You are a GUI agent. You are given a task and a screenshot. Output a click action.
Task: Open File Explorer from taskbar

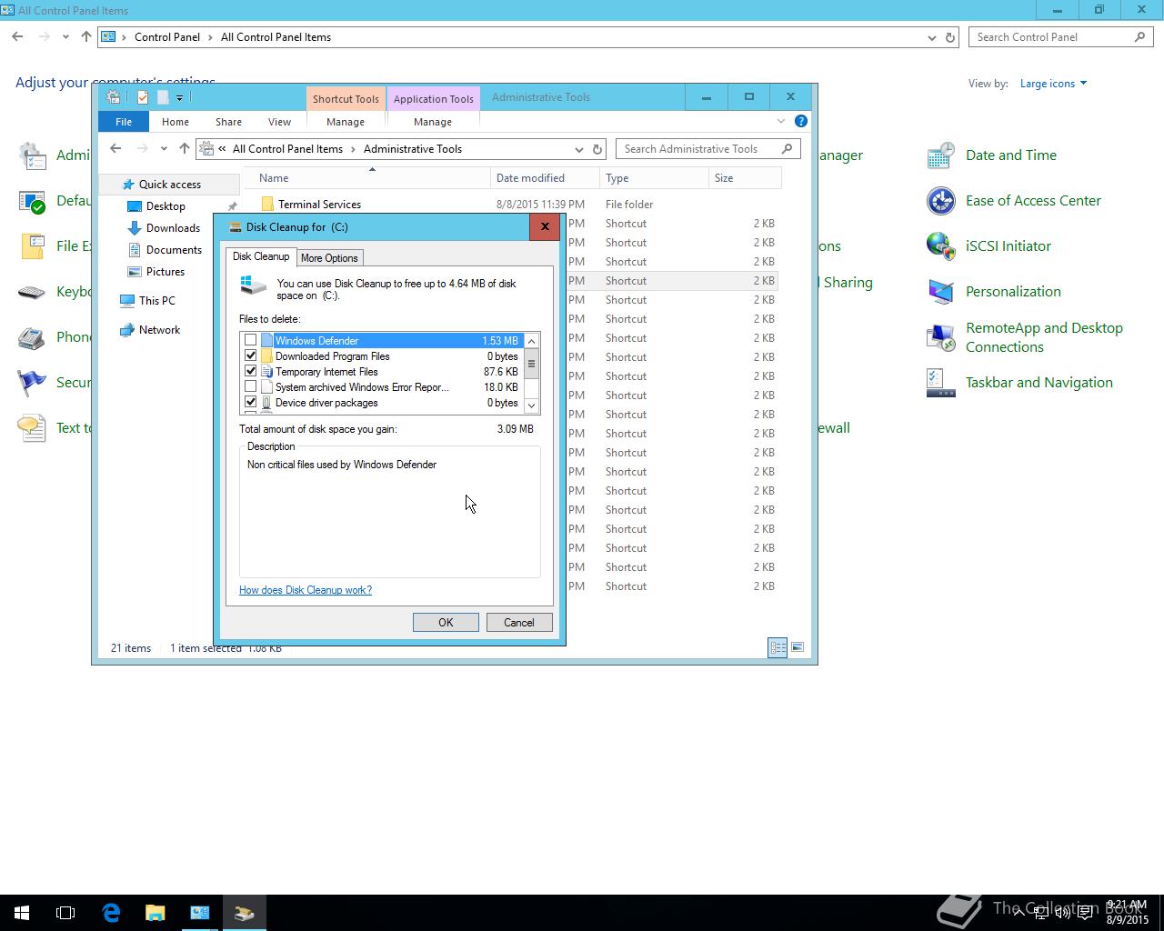155,913
